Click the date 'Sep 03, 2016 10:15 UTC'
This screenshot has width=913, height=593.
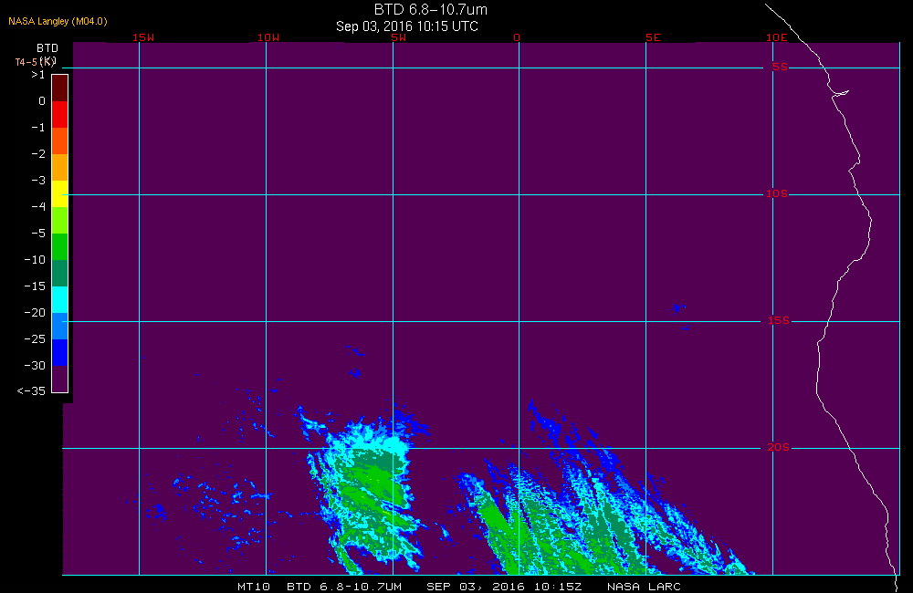tap(407, 26)
